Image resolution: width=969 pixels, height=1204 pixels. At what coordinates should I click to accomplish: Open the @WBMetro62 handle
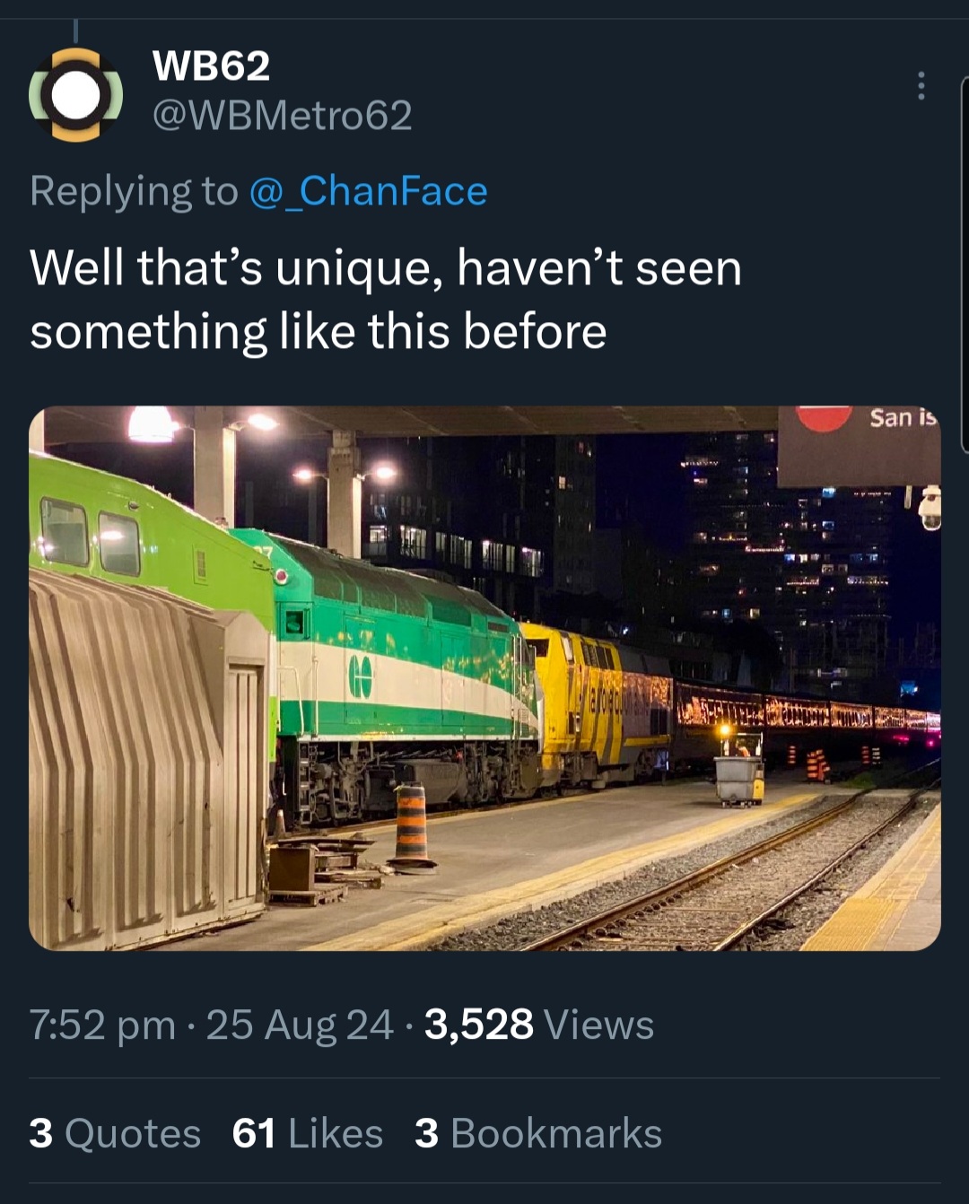[282, 115]
